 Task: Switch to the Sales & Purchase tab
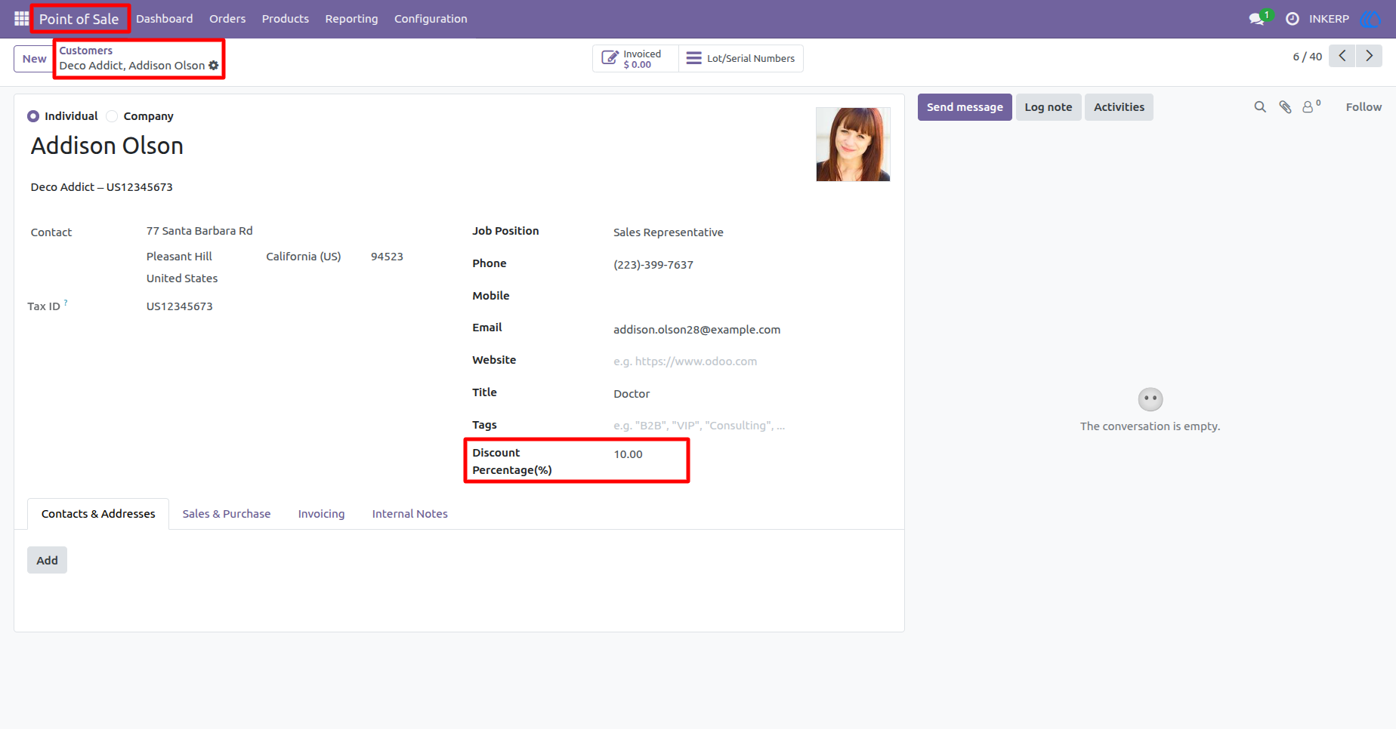(227, 514)
